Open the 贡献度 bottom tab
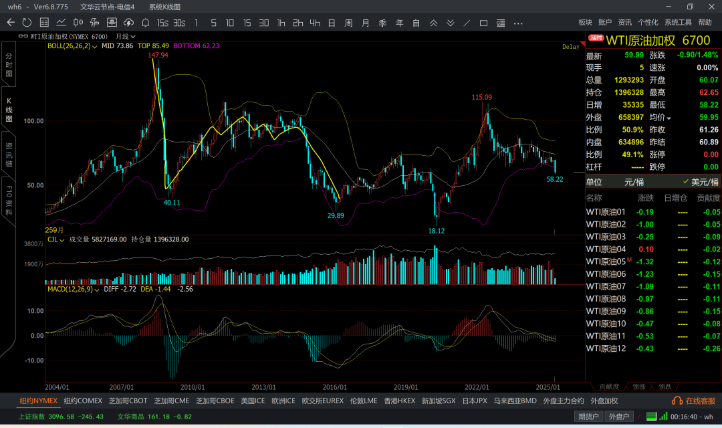The image size is (722, 428). (x=609, y=387)
